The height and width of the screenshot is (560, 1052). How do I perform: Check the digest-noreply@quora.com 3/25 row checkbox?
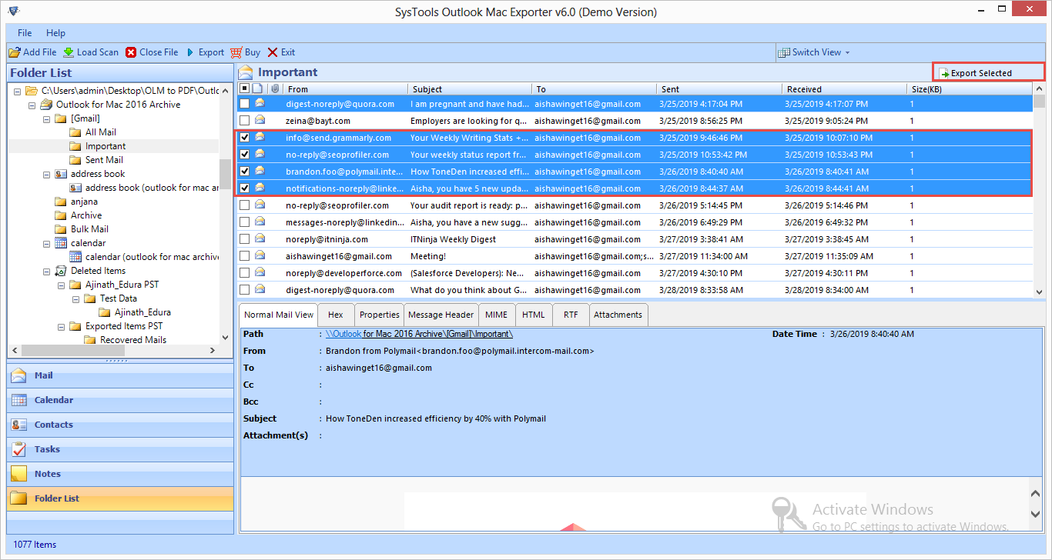point(244,104)
